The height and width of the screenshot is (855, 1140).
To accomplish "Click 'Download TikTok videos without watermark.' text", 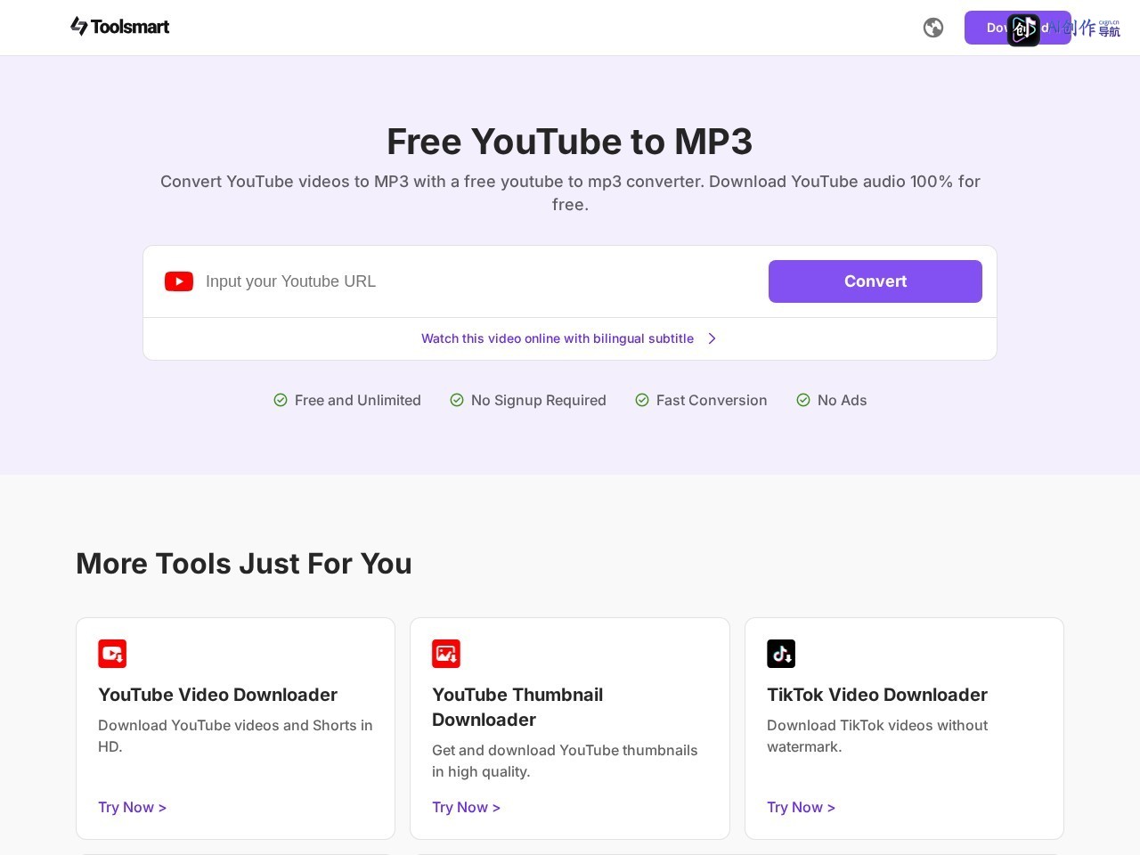I will tap(877, 736).
